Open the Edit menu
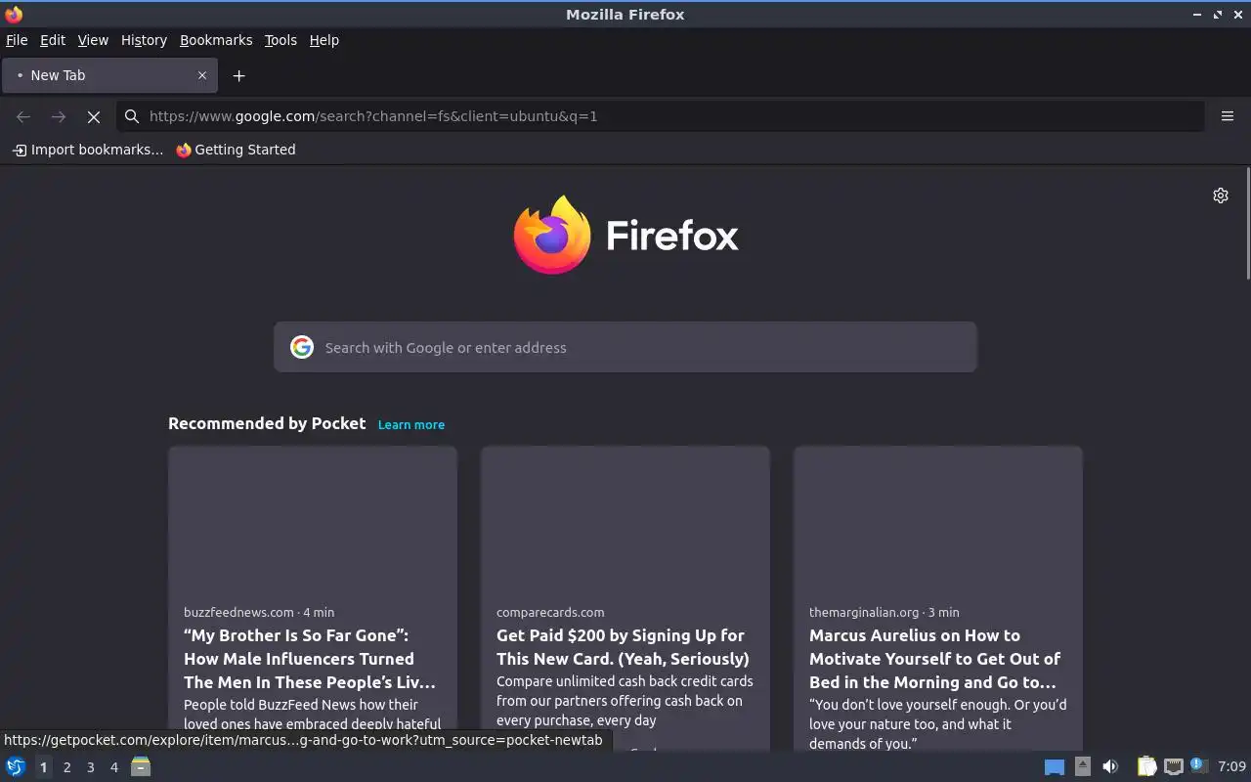Screen dimensions: 1251x782 pyautogui.click(x=52, y=40)
